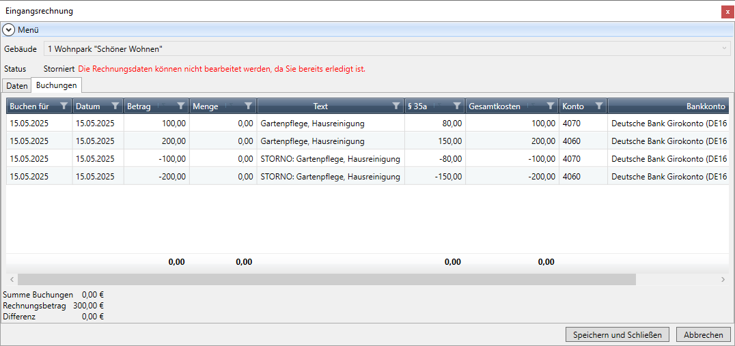Filter the Gesamtkosten column
The height and width of the screenshot is (346, 735).
551,106
